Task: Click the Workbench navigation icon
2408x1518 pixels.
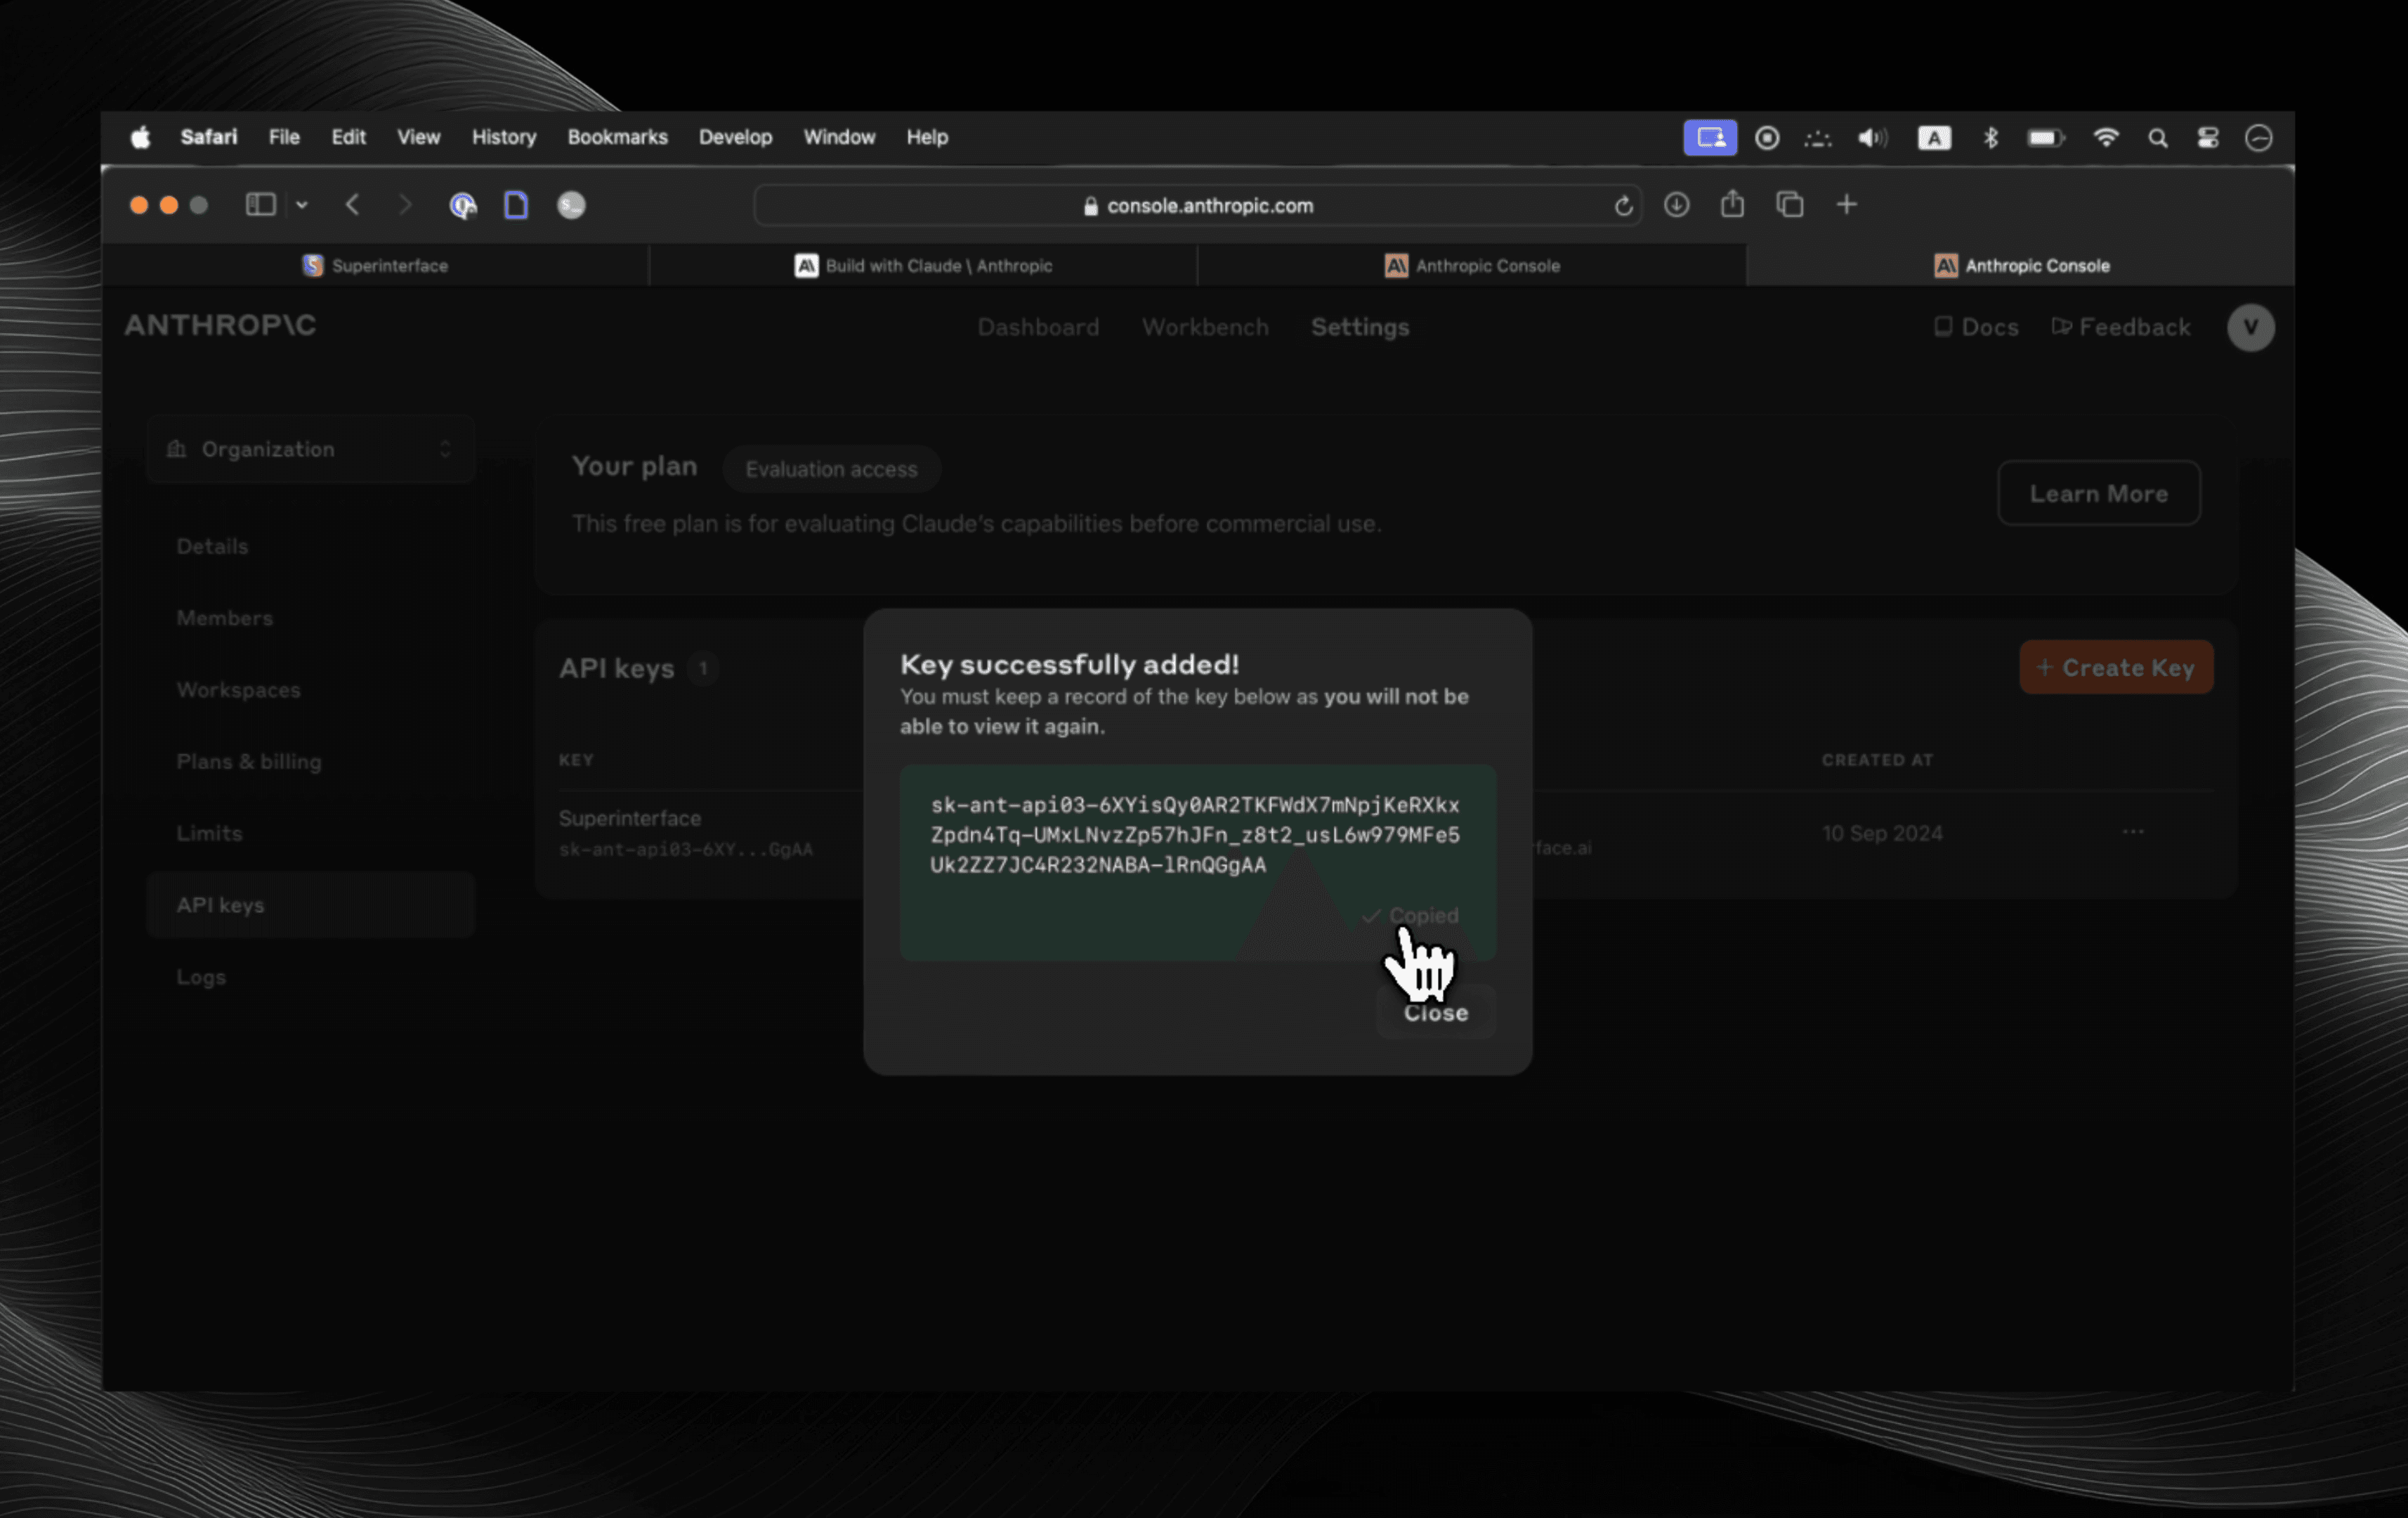Action: (x=1204, y=327)
